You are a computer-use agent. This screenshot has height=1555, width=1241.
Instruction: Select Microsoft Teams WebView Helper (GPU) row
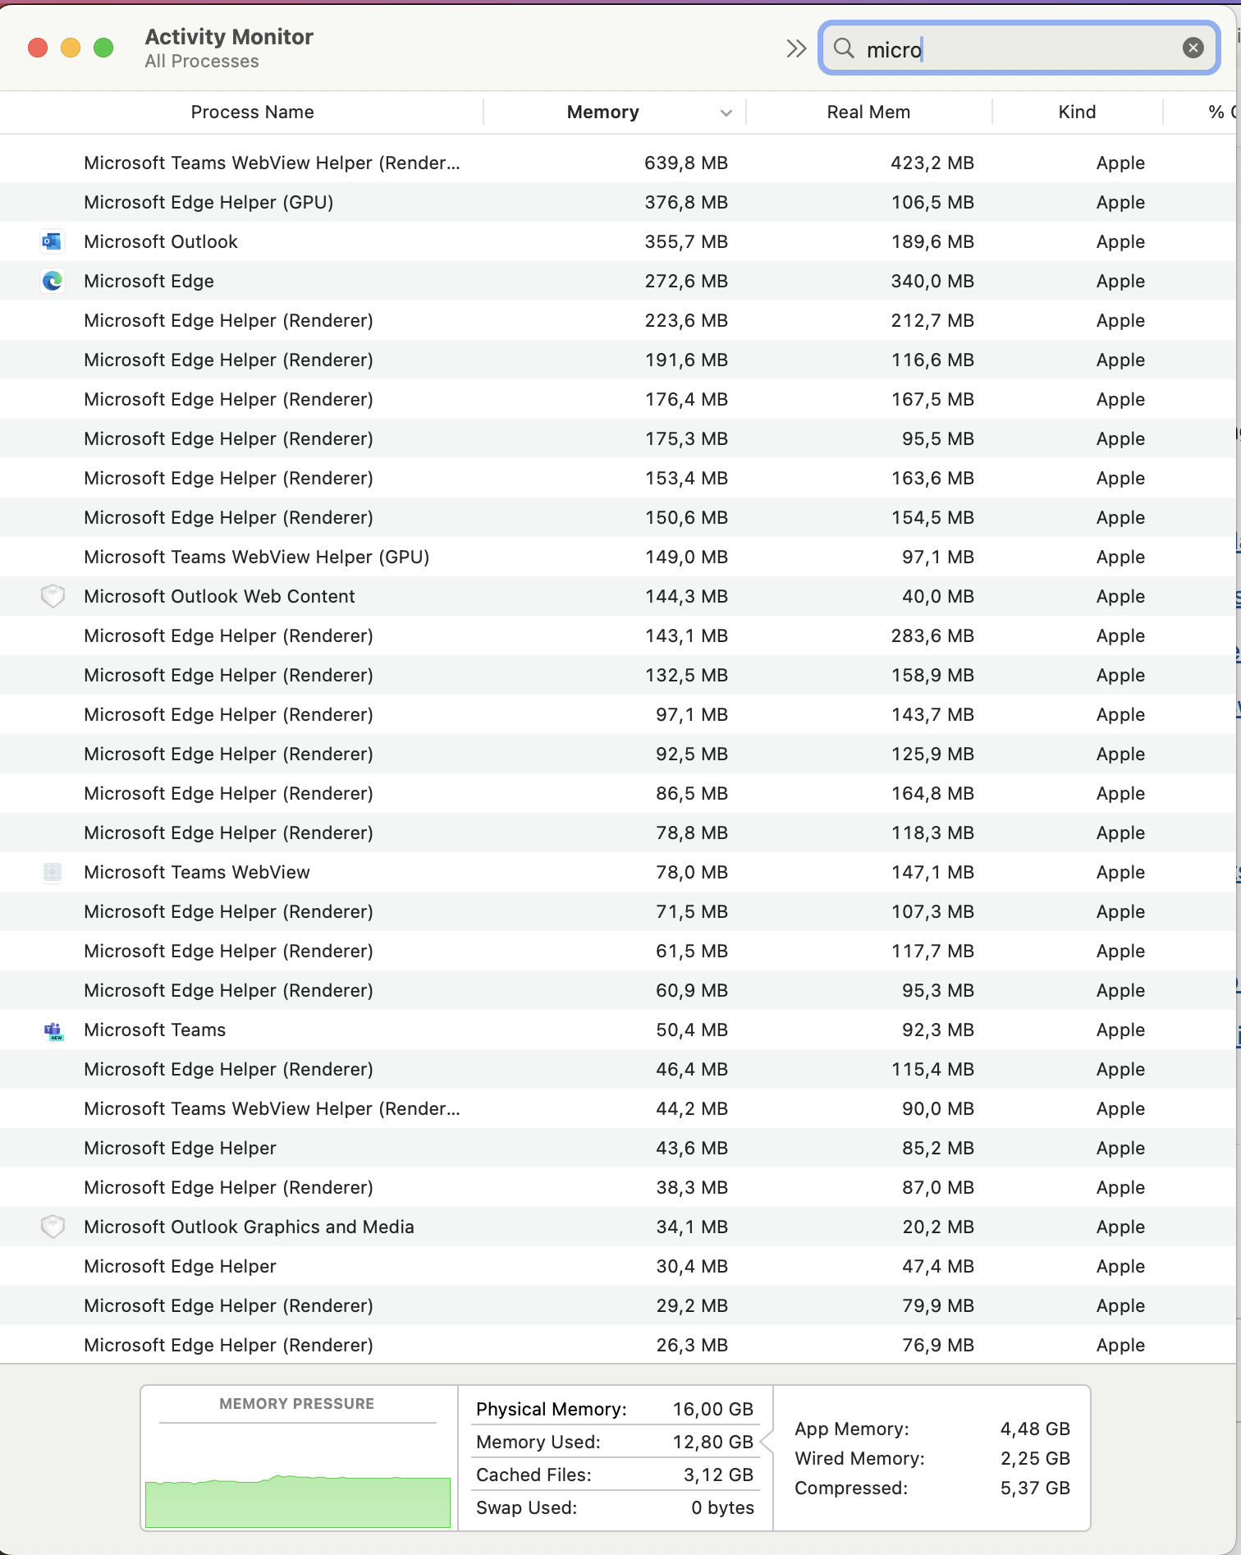(618, 557)
